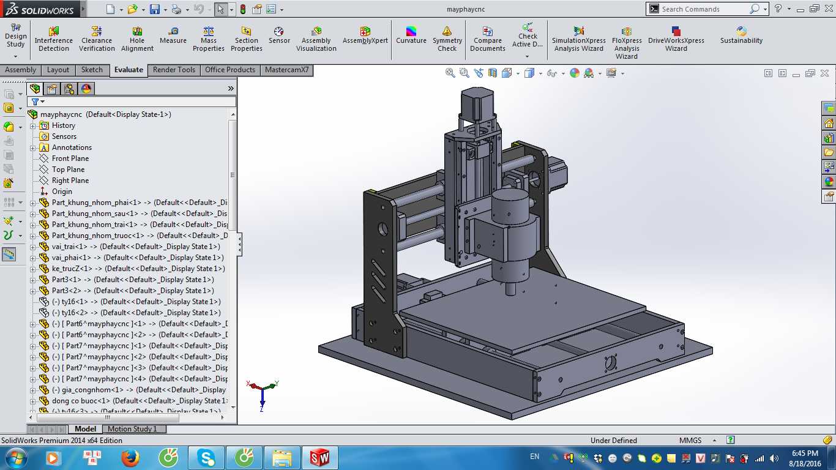The image size is (836, 470).
Task: Open the Appearances task pane
Action: point(829,182)
